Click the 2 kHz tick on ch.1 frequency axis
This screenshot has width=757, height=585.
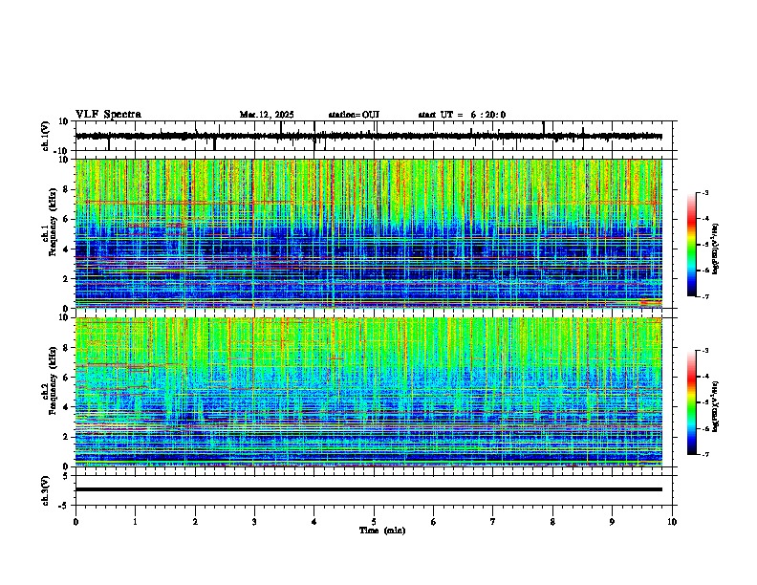click(x=66, y=279)
